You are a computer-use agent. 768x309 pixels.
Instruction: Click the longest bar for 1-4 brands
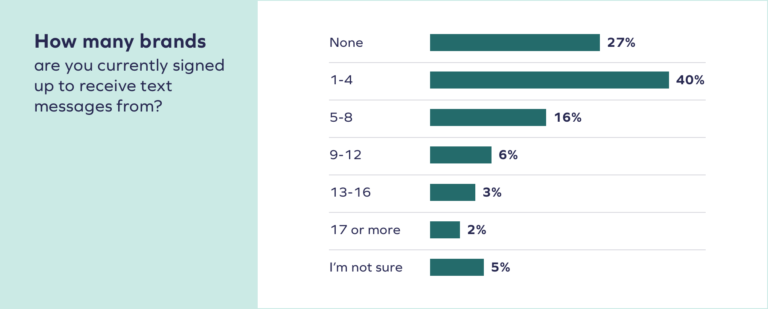coord(549,80)
